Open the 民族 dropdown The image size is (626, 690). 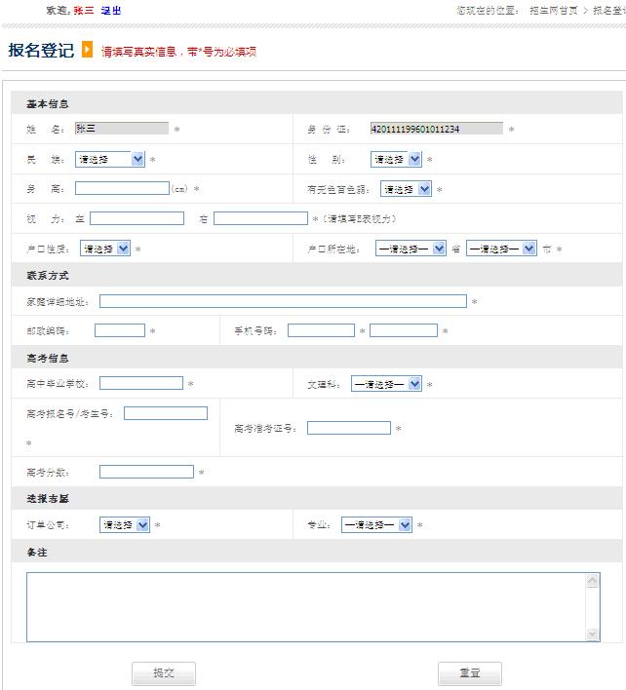110,159
